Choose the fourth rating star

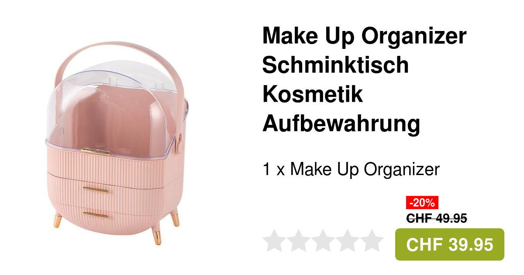point(348,241)
